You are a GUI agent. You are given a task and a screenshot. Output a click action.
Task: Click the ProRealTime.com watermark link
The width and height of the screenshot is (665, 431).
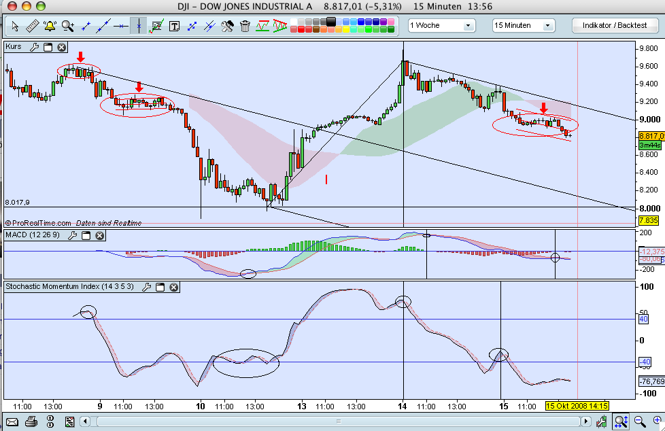pos(38,223)
